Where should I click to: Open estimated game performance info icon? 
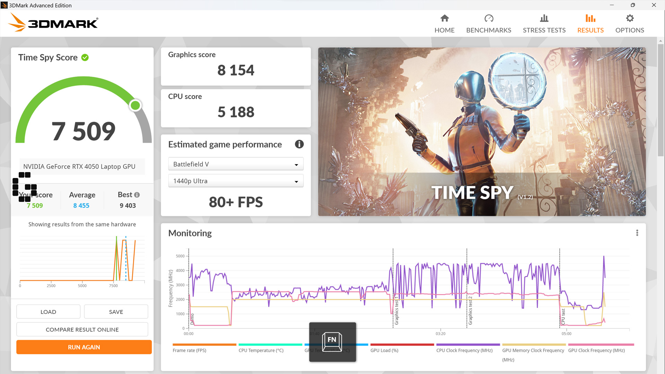[299, 144]
